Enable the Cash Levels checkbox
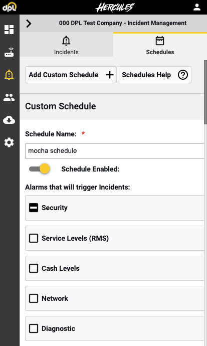Image resolution: width=207 pixels, height=346 pixels. tap(34, 268)
